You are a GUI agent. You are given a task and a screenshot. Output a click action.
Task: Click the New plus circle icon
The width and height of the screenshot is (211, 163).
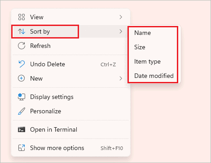point(22,78)
